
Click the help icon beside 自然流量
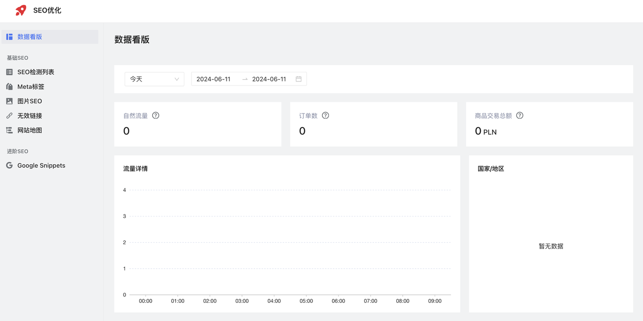click(156, 116)
